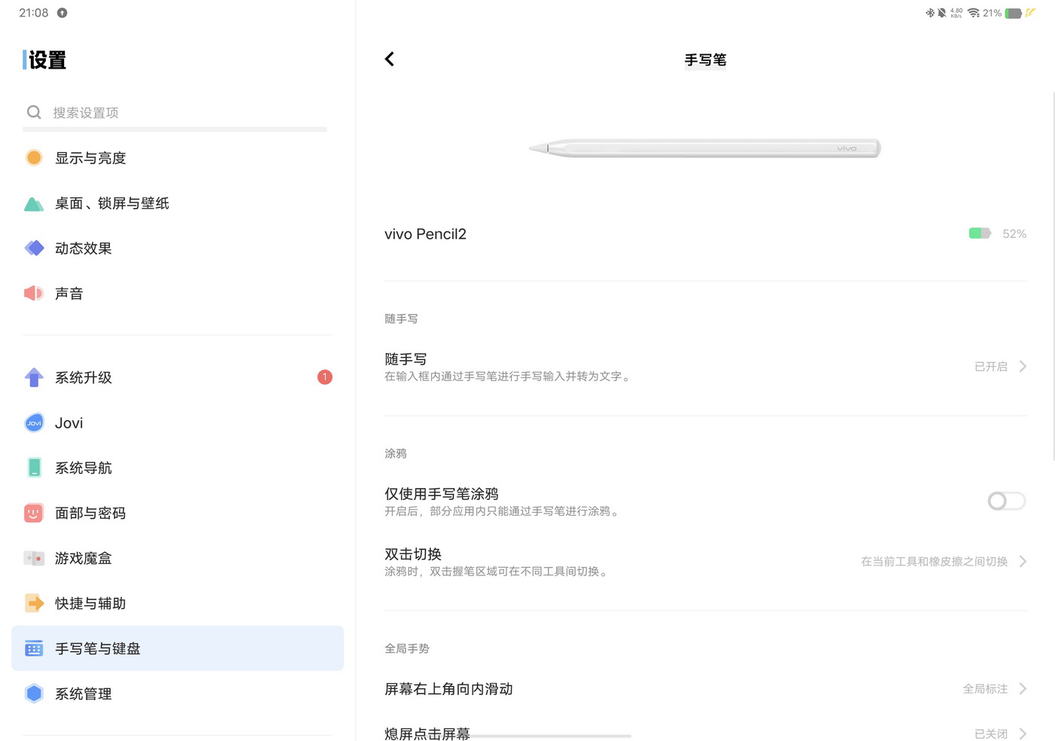The image size is (1055, 741).
Task: Click the red update notification badge
Action: 325,377
